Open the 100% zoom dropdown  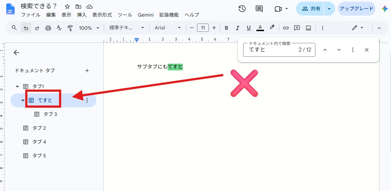89,28
